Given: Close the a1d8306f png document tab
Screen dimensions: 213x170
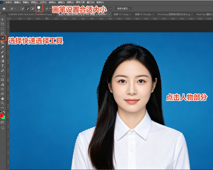Looking at the screenshot, I should pos(54,14).
